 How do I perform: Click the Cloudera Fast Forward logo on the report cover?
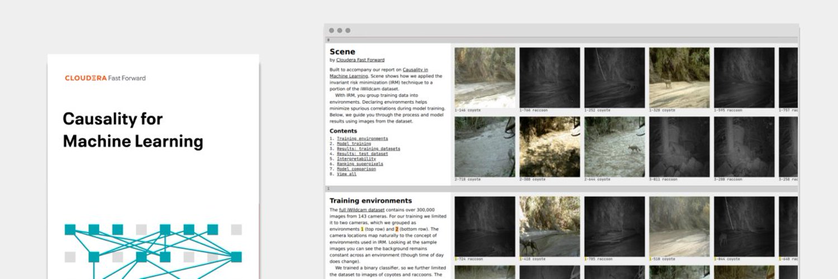coord(105,78)
